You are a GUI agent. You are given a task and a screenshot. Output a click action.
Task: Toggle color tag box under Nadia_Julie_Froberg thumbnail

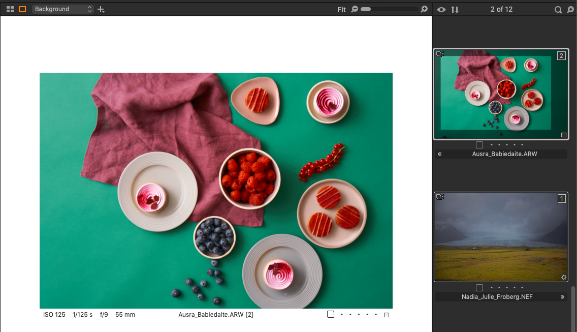click(479, 288)
